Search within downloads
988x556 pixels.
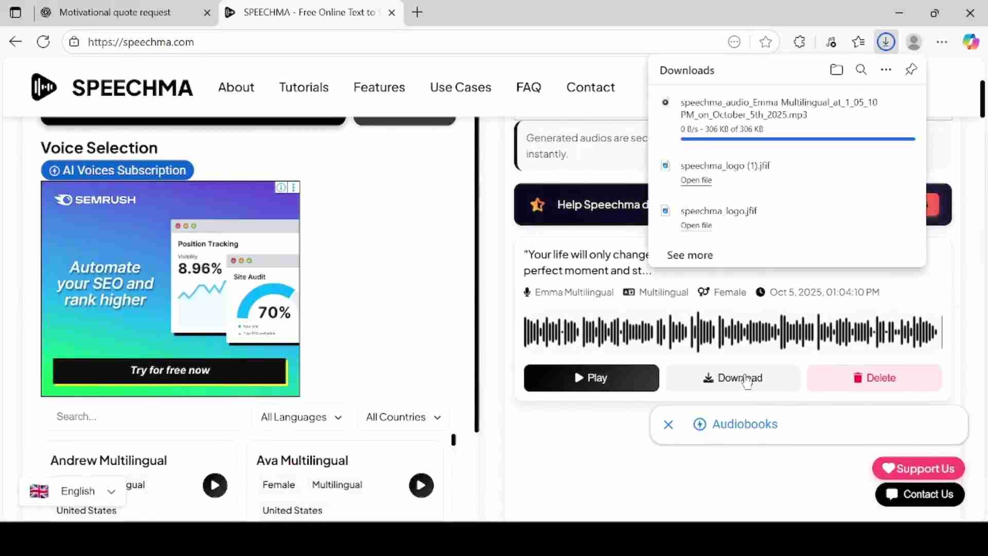point(861,69)
